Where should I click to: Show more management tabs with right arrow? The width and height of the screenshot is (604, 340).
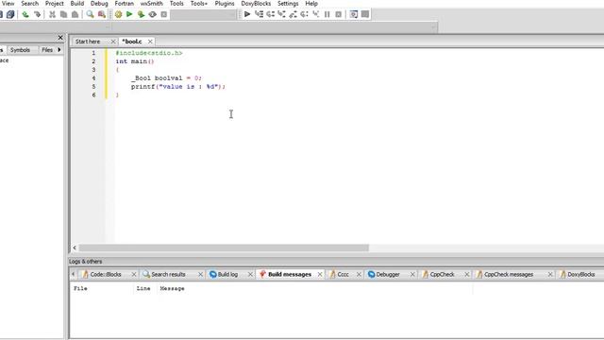tap(59, 50)
